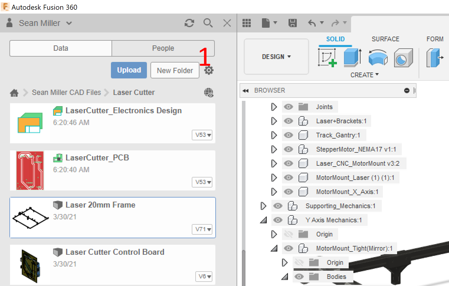This screenshot has height=286, width=449.
Task: Select the SURFACE ribbon tab
Action: 385,39
